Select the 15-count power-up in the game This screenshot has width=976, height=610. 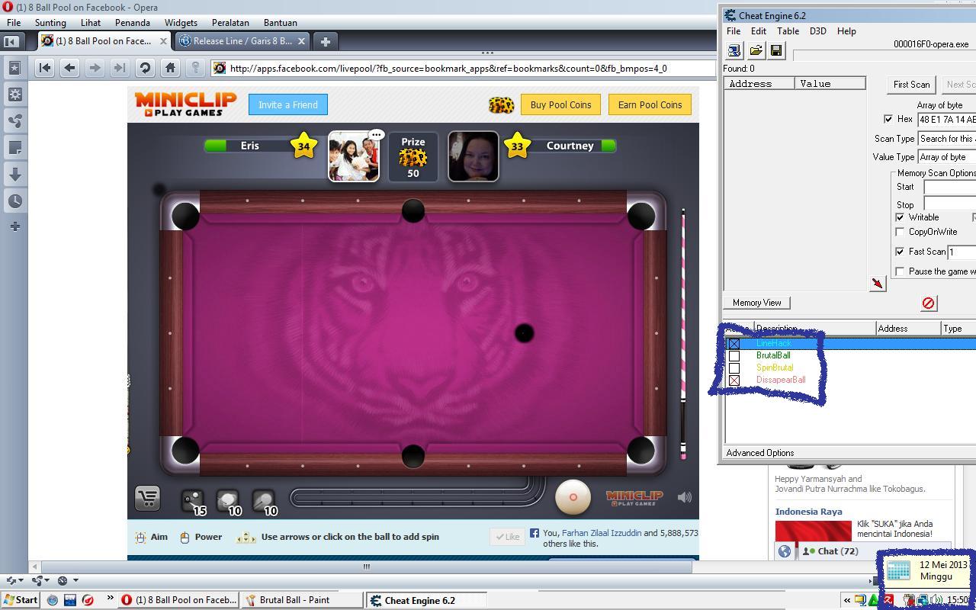pos(194,501)
